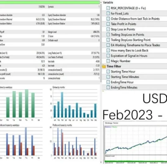Uncheck EA Working Timeframe to Place Trades

point(108,45)
